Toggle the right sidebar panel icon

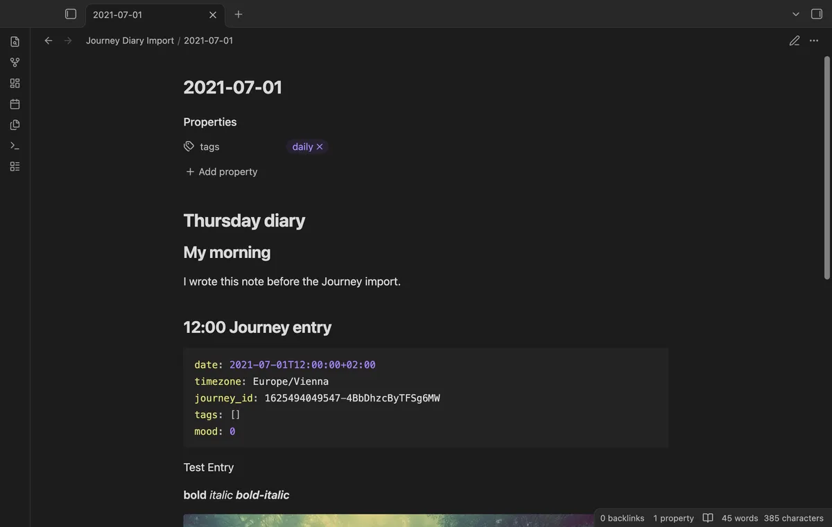(x=817, y=14)
